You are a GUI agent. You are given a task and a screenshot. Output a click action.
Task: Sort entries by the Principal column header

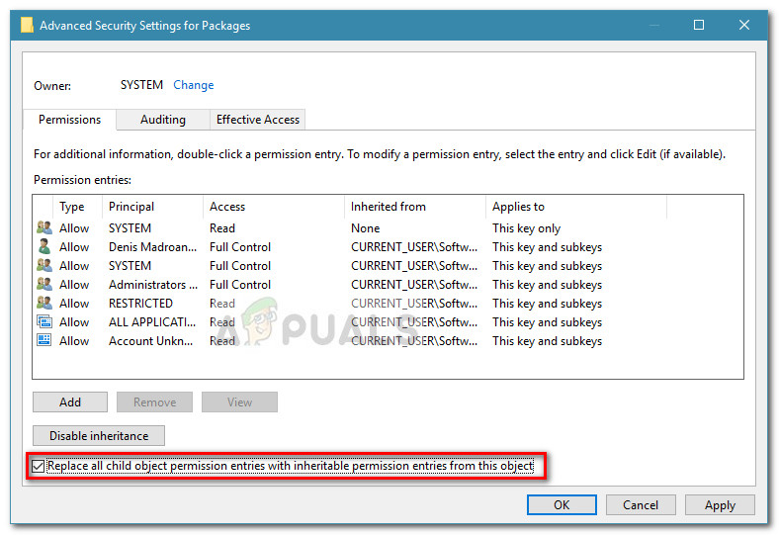click(x=131, y=207)
